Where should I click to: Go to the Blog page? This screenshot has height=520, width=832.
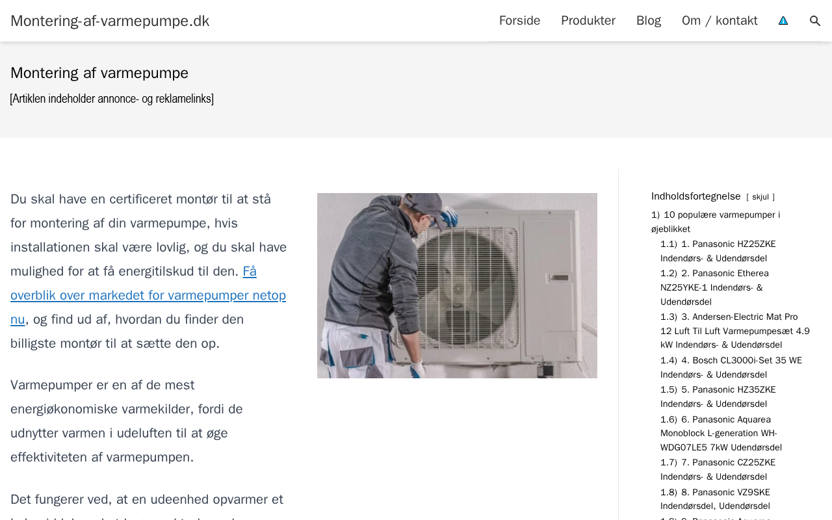[649, 21]
